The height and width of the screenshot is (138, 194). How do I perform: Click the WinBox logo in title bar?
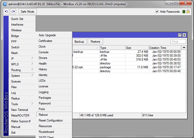coord(5,4)
